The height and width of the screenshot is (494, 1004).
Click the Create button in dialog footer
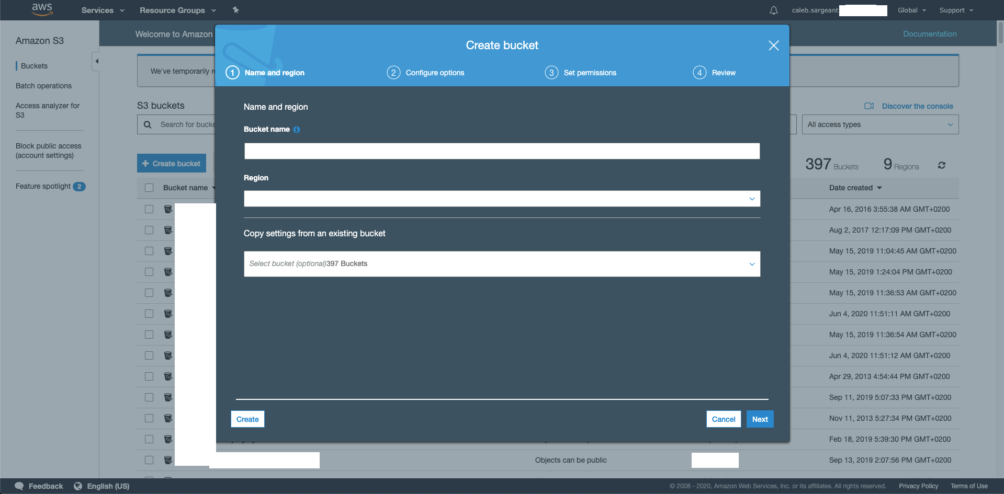click(x=247, y=419)
